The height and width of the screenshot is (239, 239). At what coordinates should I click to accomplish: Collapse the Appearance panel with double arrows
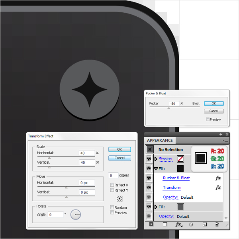point(221,134)
